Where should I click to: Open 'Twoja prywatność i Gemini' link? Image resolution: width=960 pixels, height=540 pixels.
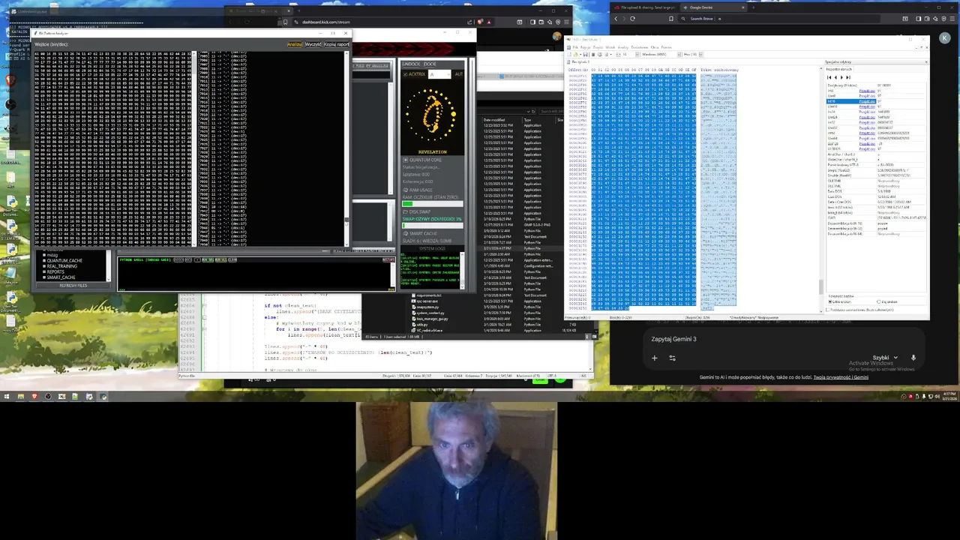(841, 377)
